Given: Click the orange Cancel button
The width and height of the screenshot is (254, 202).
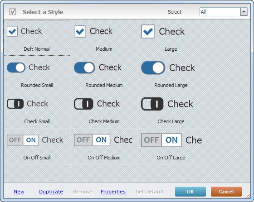Looking at the screenshot, I should pyautogui.click(x=226, y=192).
